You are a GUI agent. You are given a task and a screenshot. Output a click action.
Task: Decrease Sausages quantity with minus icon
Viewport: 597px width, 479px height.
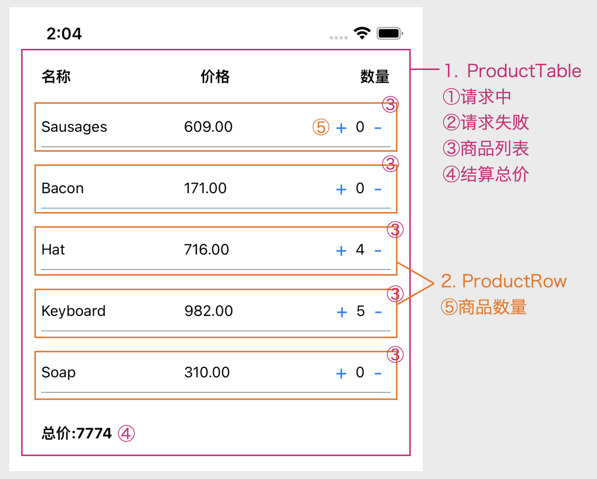point(378,128)
